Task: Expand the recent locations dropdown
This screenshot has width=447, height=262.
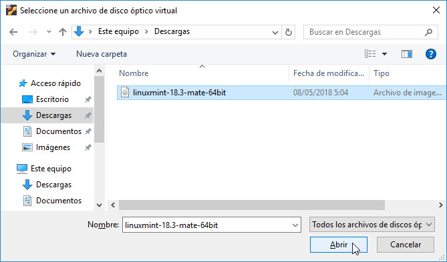Action: pyautogui.click(x=49, y=32)
